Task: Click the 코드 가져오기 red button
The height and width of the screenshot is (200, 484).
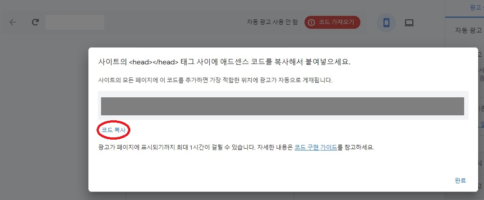Action: coord(332,23)
